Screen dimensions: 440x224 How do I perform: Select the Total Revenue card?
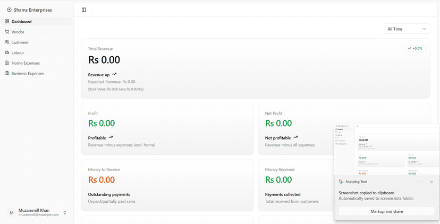click(x=255, y=68)
